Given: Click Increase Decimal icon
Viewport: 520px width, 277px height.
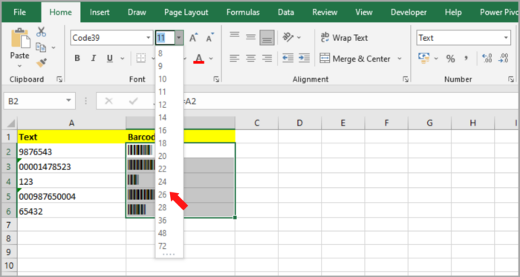Looking at the screenshot, I should pos(487,59).
